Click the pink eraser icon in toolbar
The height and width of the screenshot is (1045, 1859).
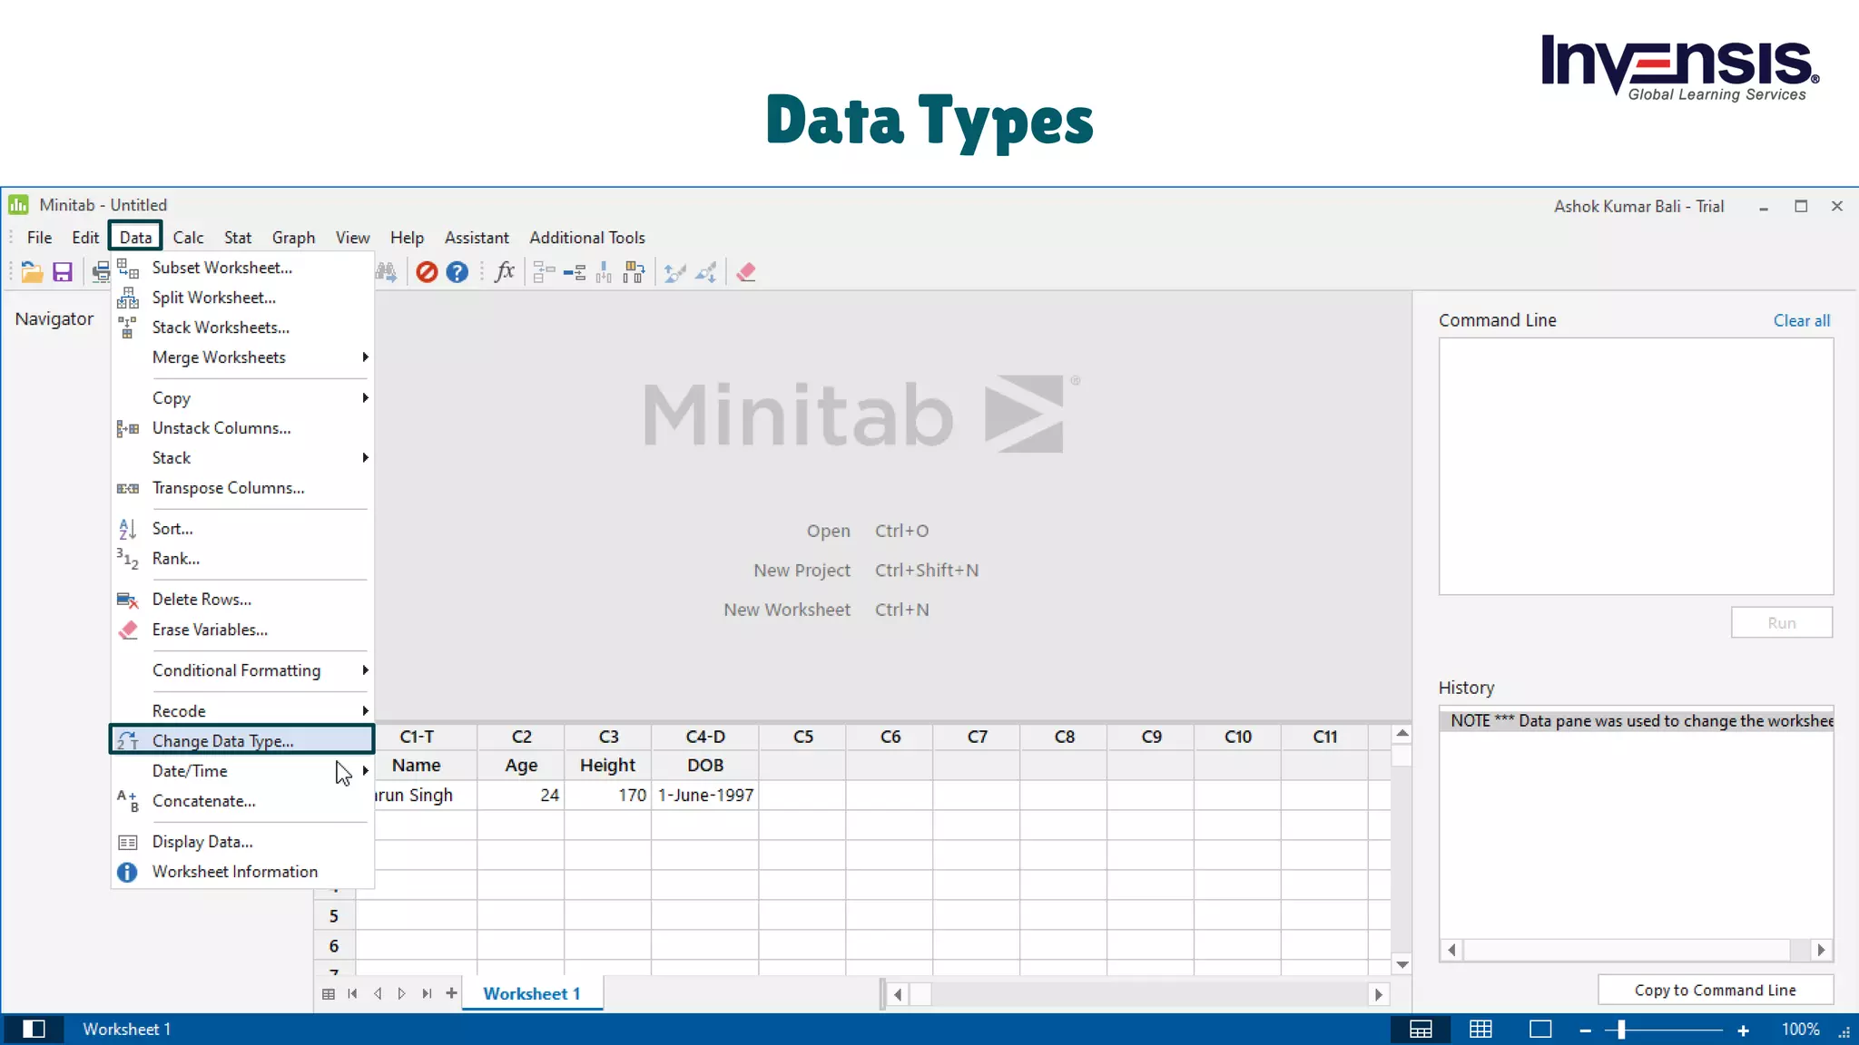pos(746,272)
